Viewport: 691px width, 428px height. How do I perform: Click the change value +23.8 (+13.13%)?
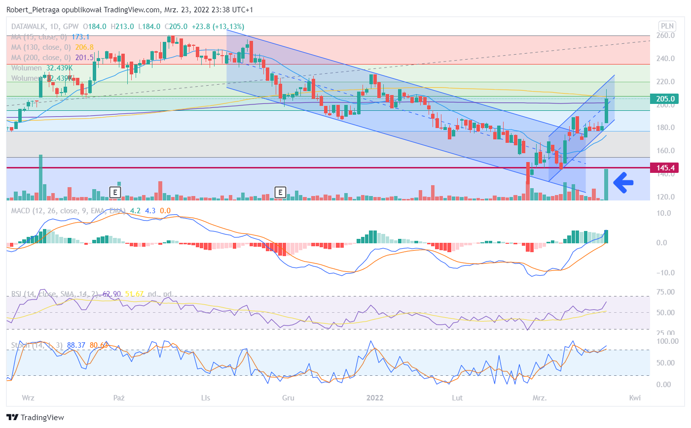[218, 27]
